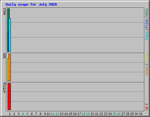Click the 868 y-axis value
The height and width of the screenshot is (117, 150).
coord(4,56)
